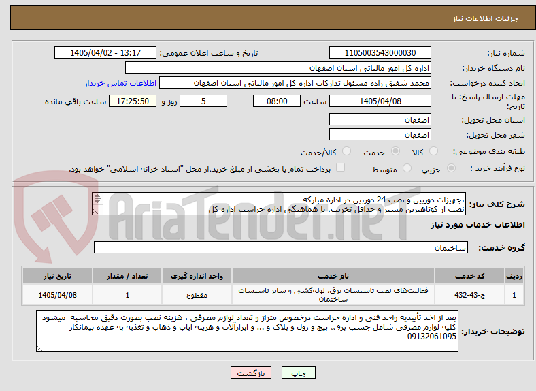Click the جزئیات اطلاعات نیاز header title
This screenshot has height=391, width=536.
pos(486,18)
